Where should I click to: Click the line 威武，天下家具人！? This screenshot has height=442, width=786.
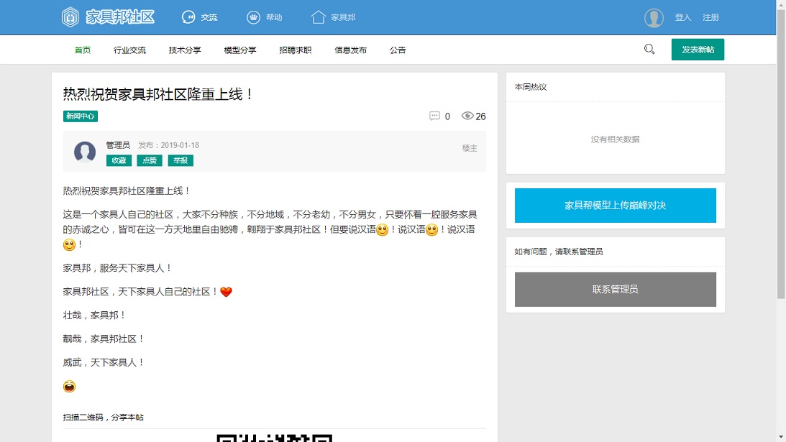(104, 362)
